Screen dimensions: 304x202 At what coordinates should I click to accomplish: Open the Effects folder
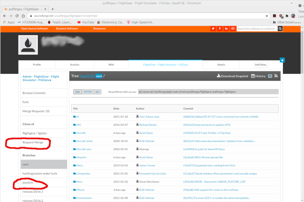click(x=79, y=190)
